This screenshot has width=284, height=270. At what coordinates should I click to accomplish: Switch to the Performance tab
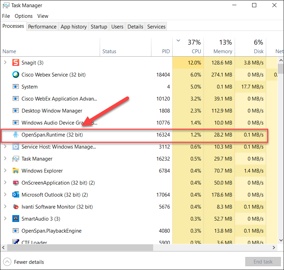(x=42, y=27)
